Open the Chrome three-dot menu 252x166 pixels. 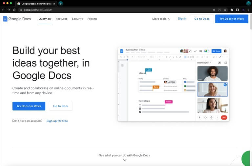[249, 10]
